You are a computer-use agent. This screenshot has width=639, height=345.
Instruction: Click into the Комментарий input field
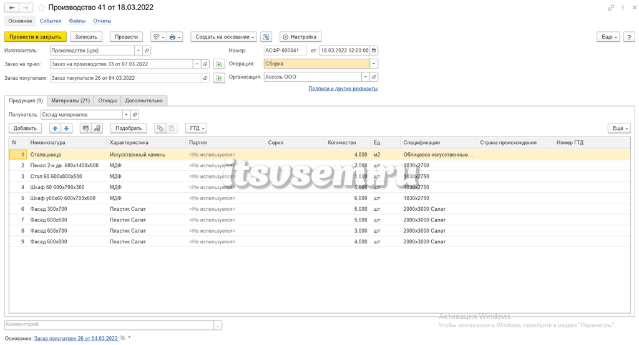109,325
